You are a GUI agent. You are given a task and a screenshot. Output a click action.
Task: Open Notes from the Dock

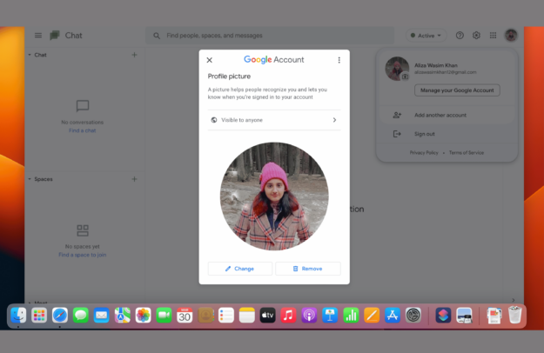247,316
